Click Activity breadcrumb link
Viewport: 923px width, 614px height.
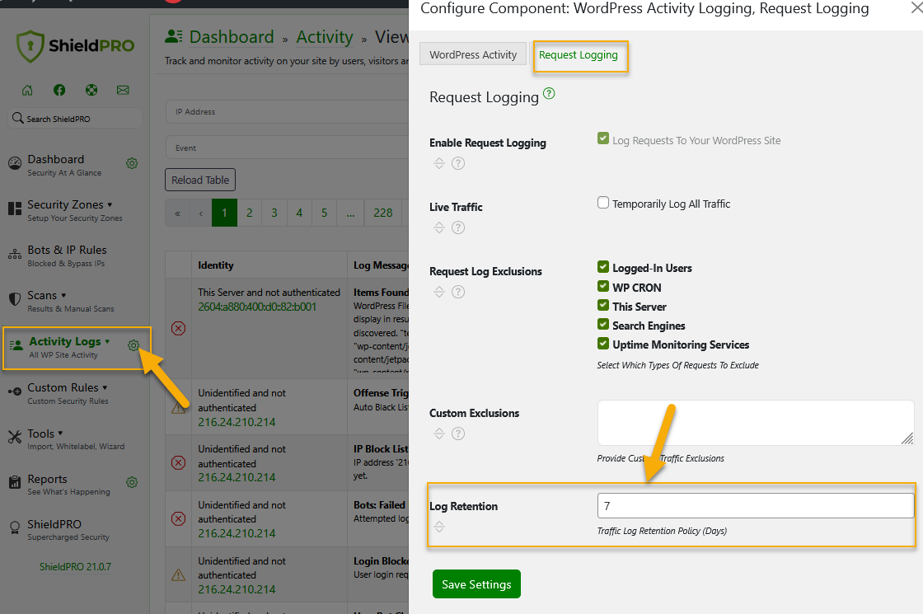pyautogui.click(x=325, y=37)
